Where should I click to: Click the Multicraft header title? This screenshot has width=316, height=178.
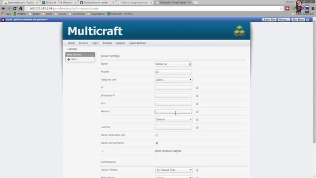pos(95,31)
